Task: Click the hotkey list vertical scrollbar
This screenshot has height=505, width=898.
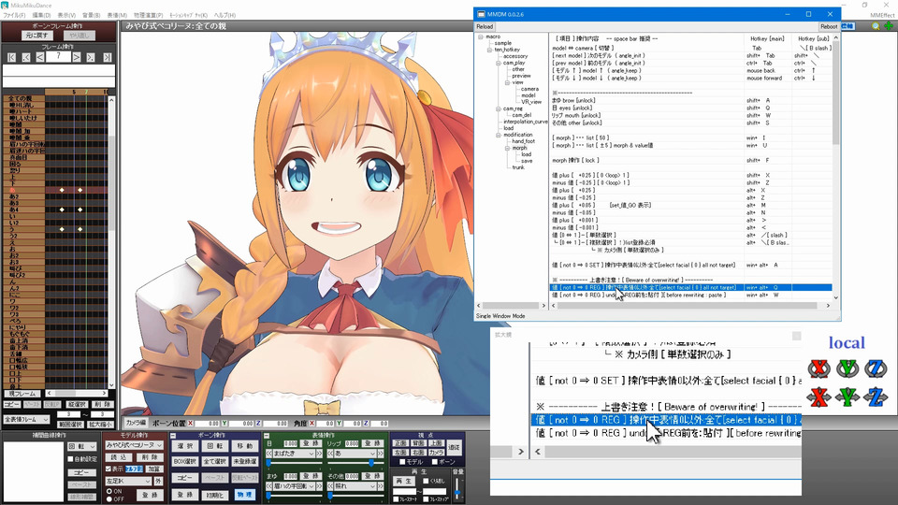Action: (x=836, y=167)
